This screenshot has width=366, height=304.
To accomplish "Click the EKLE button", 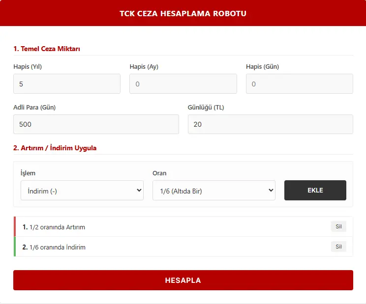I will (x=315, y=191).
